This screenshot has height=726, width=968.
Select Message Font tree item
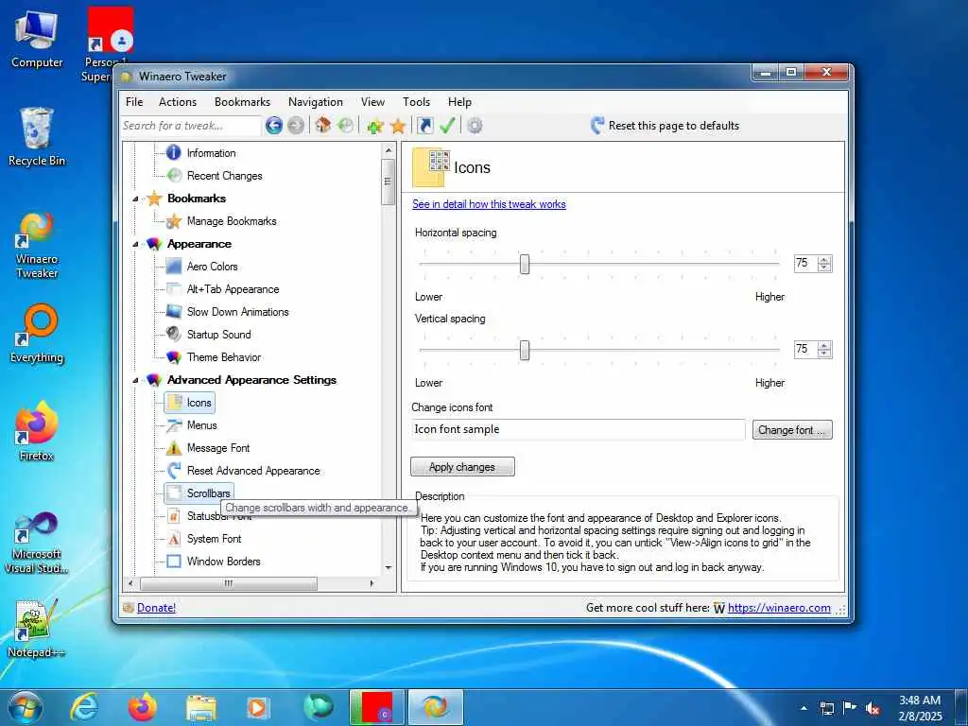point(218,448)
